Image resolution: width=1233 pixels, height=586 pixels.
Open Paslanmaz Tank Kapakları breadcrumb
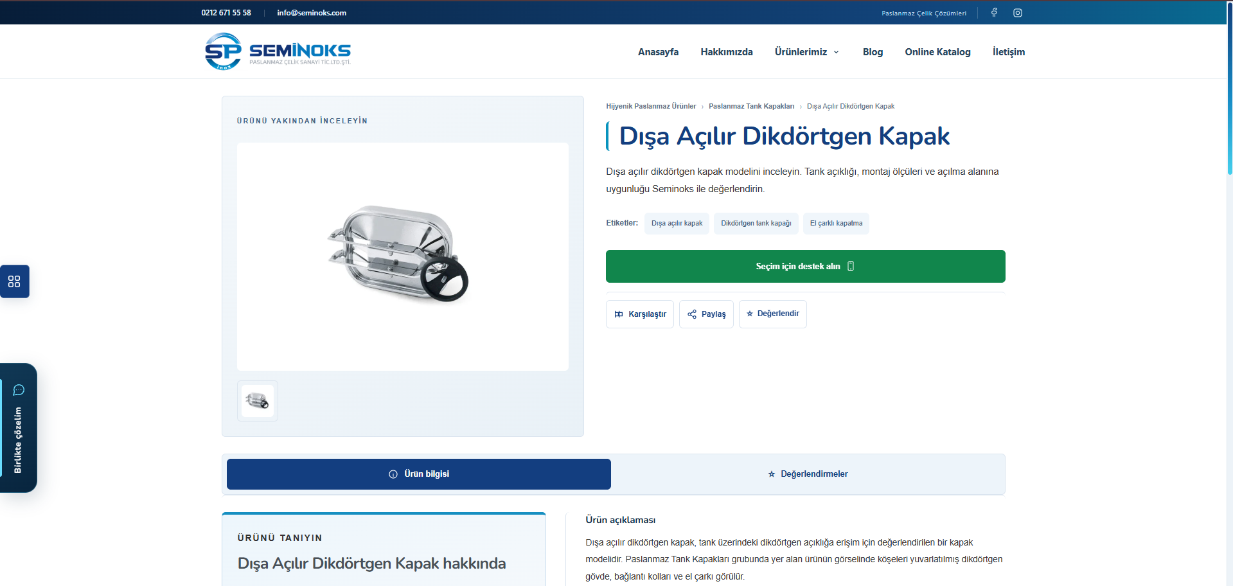[x=751, y=107]
